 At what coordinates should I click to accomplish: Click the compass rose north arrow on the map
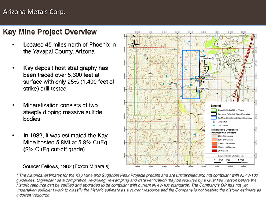tap(134, 43)
